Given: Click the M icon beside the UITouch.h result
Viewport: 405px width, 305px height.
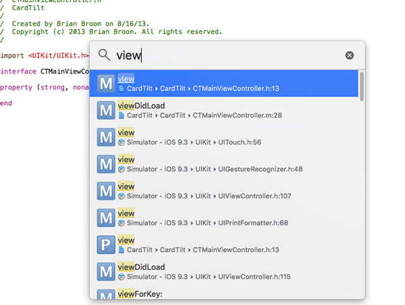Looking at the screenshot, I should coord(106,137).
